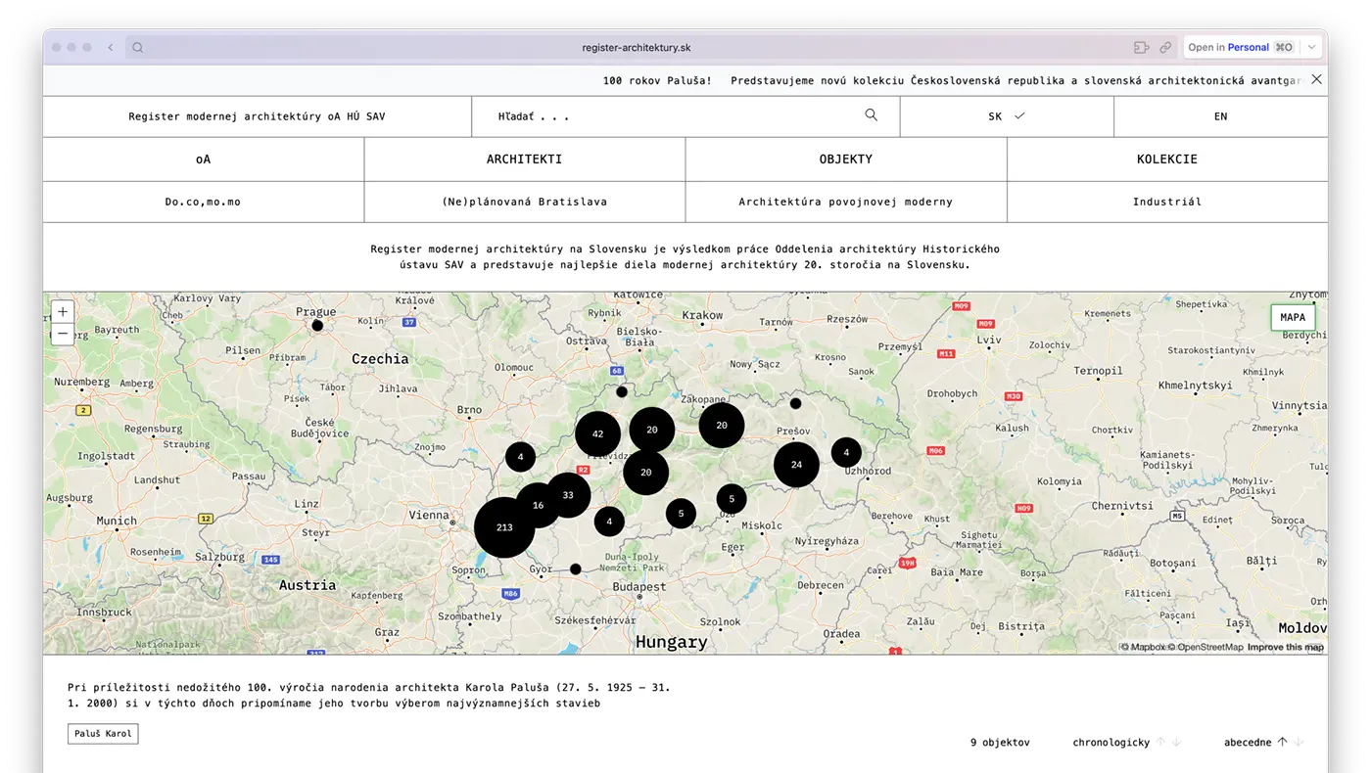
Task: Close the announcement banner
Action: (x=1316, y=79)
